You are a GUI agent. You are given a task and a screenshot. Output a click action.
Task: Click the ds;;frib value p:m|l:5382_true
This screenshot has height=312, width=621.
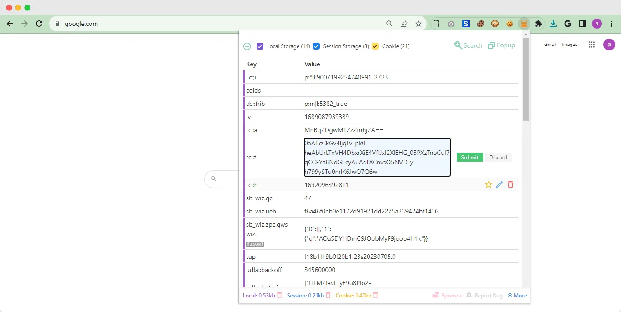(326, 104)
